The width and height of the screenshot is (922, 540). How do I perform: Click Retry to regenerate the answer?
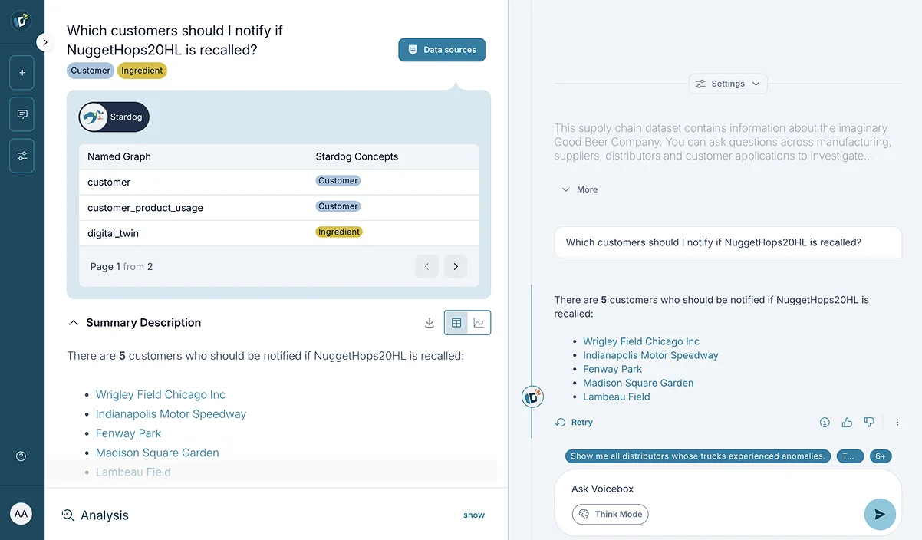click(574, 422)
